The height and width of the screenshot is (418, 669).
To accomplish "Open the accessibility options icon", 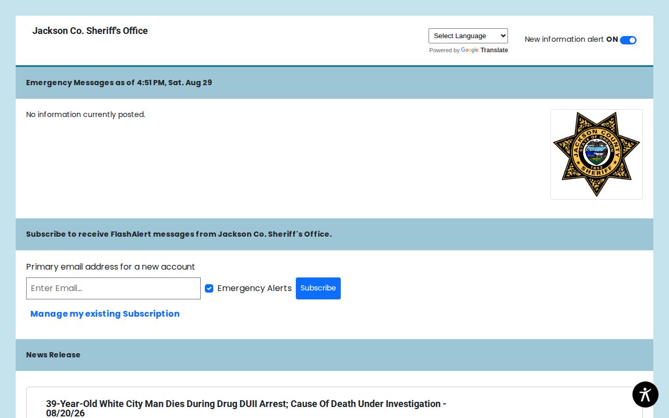I will point(645,394).
